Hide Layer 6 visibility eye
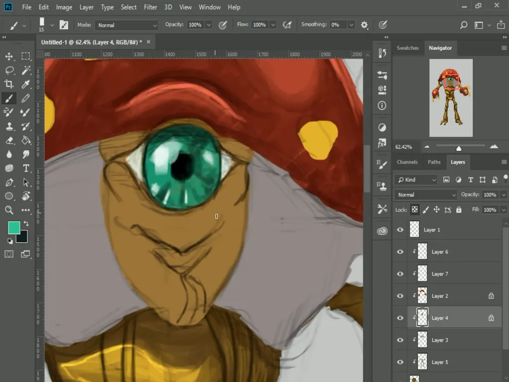The width and height of the screenshot is (509, 382). tap(400, 252)
